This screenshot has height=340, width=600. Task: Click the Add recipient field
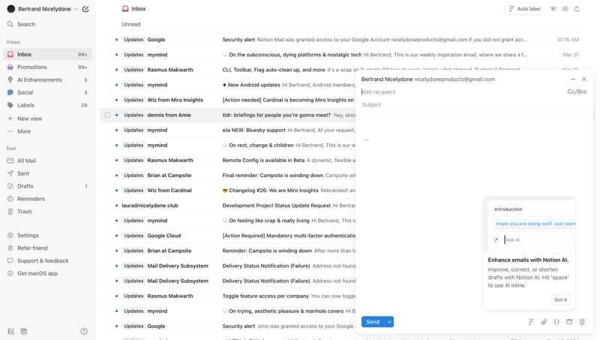[x=461, y=92]
